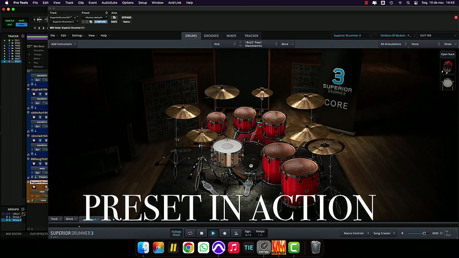Click copy preset settings icon beside COMPARE
Screen dimensions: 459x258
coord(91,22)
